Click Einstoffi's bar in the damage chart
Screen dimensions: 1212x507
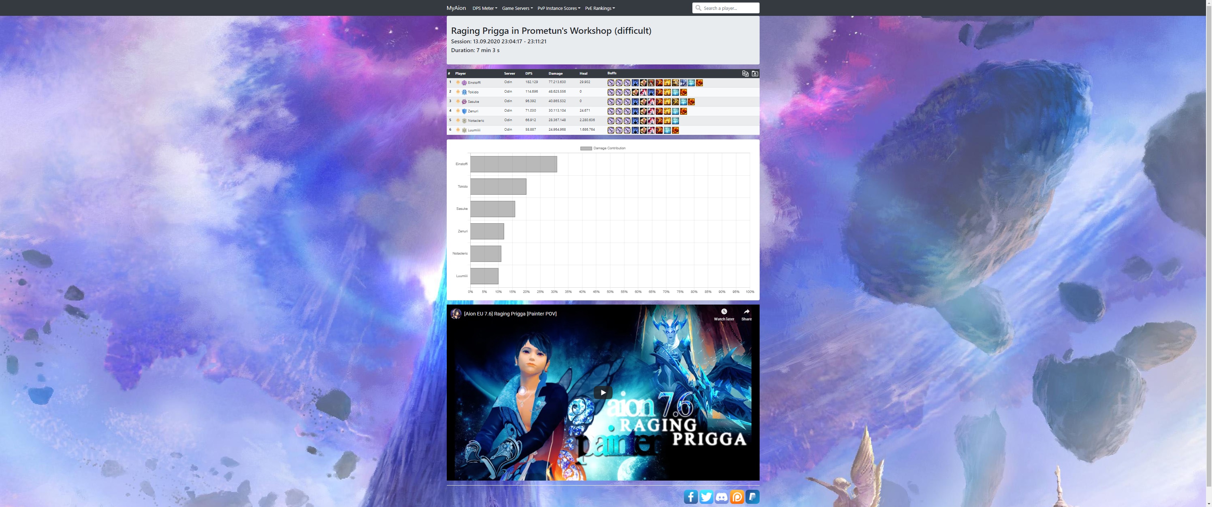point(513,164)
